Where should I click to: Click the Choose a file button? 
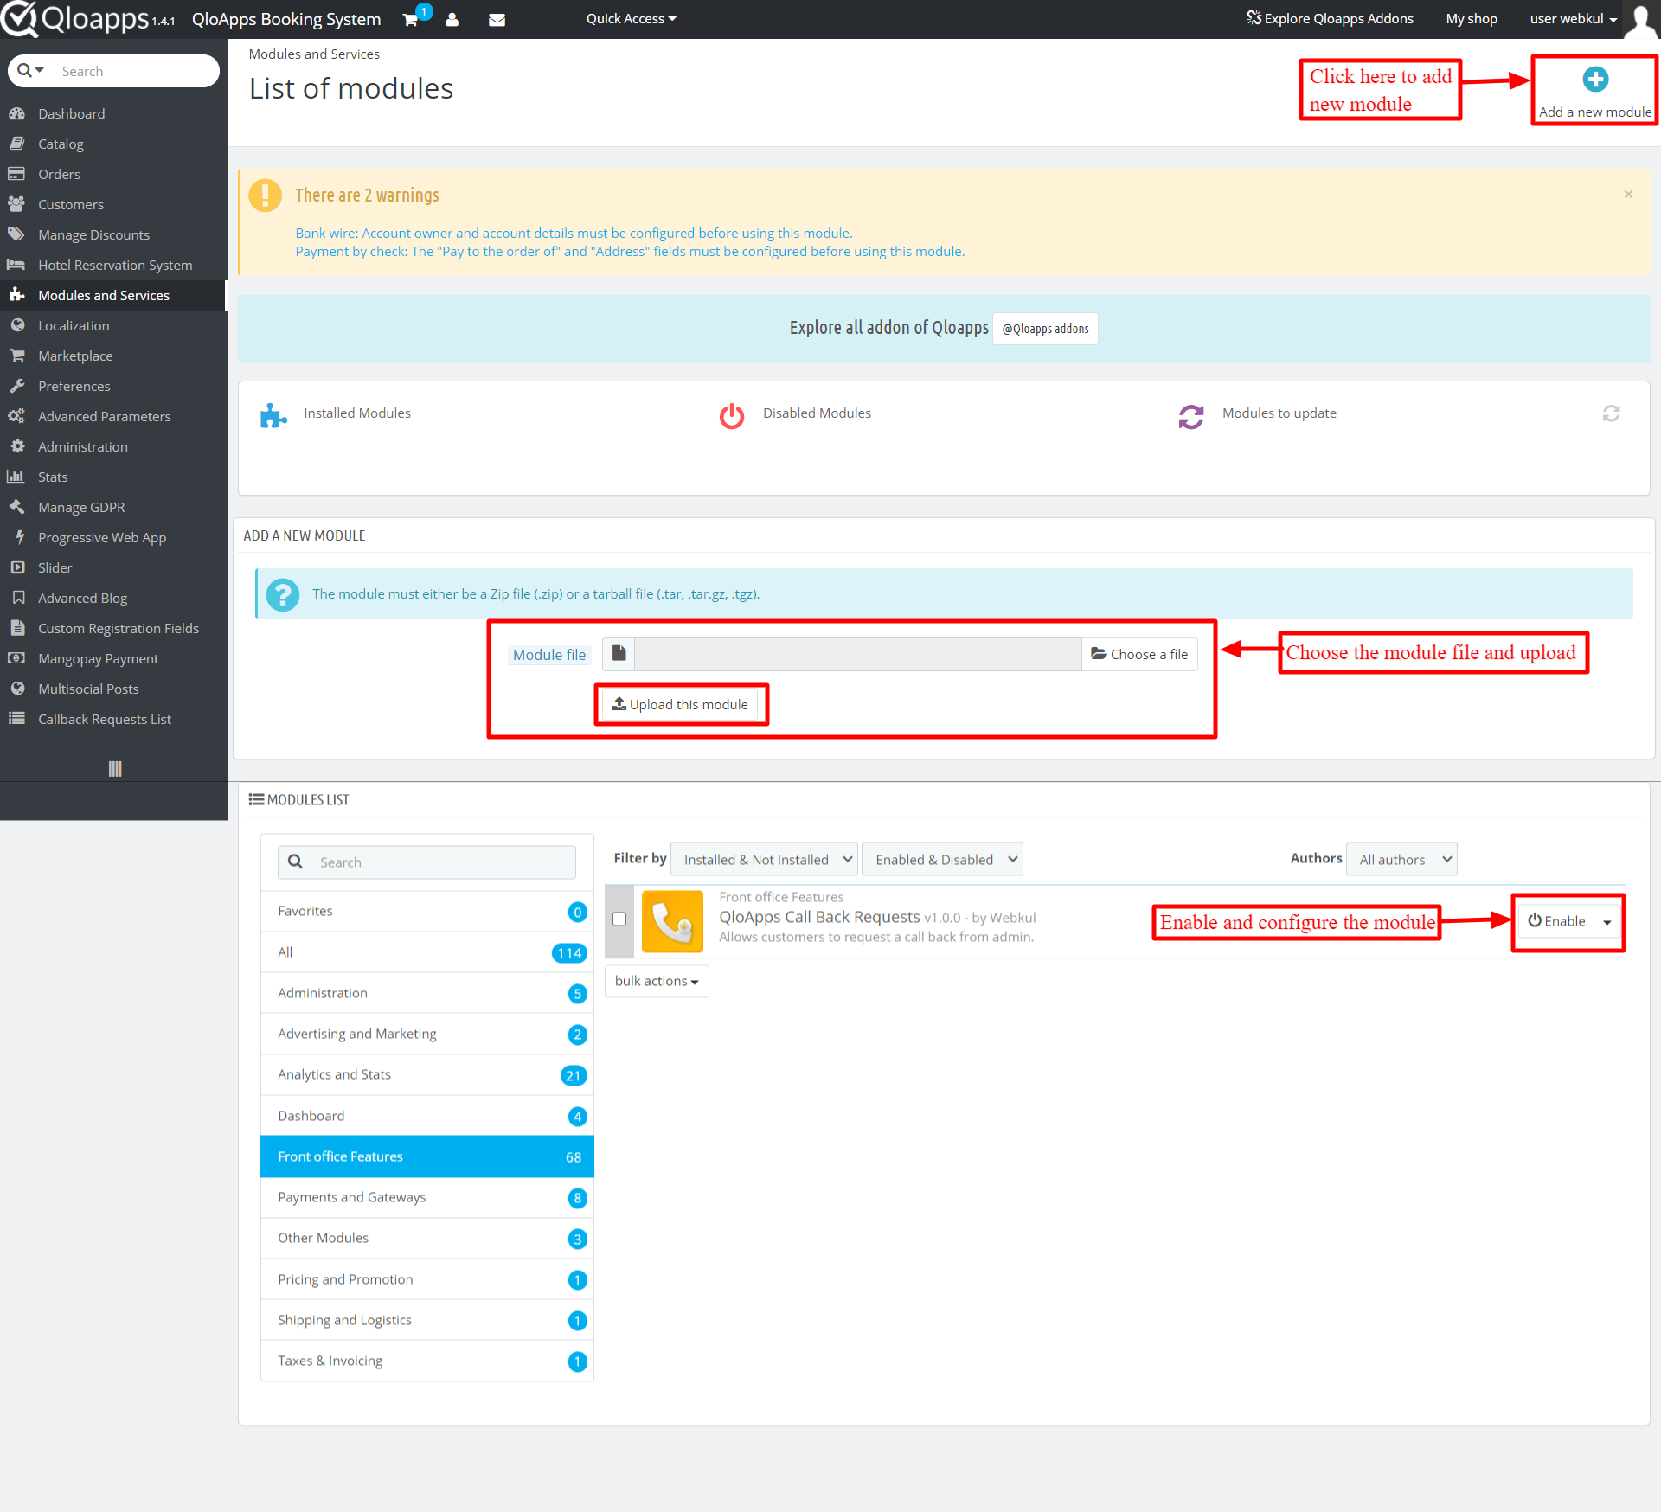(x=1139, y=654)
